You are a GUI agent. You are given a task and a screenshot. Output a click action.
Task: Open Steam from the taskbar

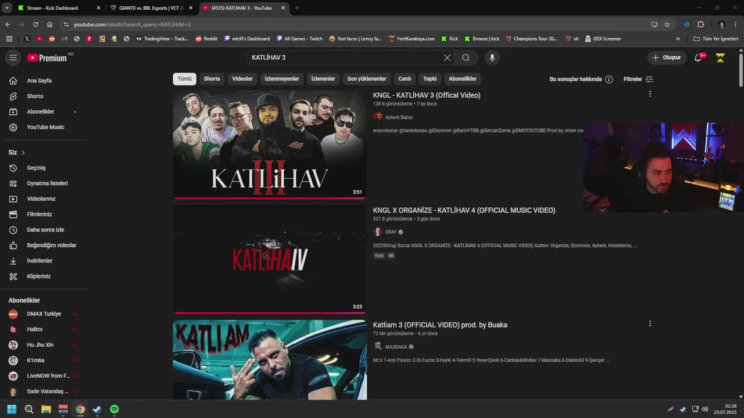(97, 409)
